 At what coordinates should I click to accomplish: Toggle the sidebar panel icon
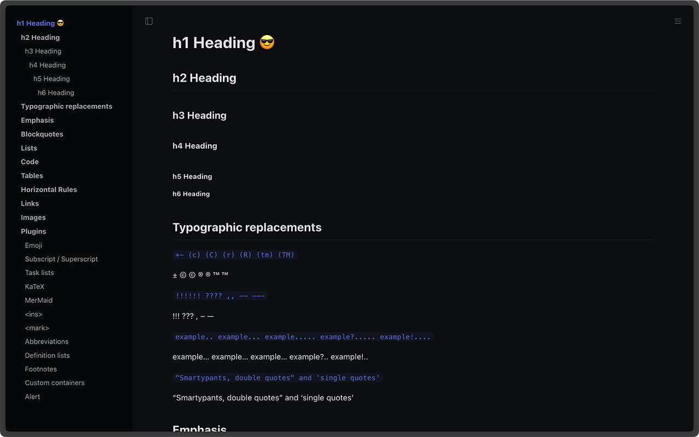click(149, 20)
